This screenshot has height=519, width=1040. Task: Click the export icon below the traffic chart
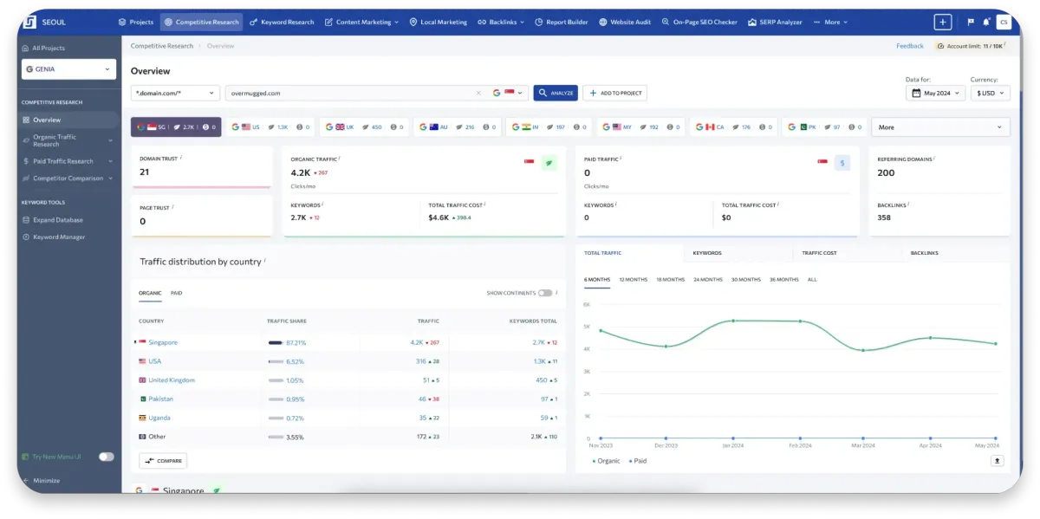click(997, 461)
